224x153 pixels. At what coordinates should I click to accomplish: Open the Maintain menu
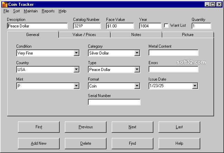pyautogui.click(x=31, y=11)
